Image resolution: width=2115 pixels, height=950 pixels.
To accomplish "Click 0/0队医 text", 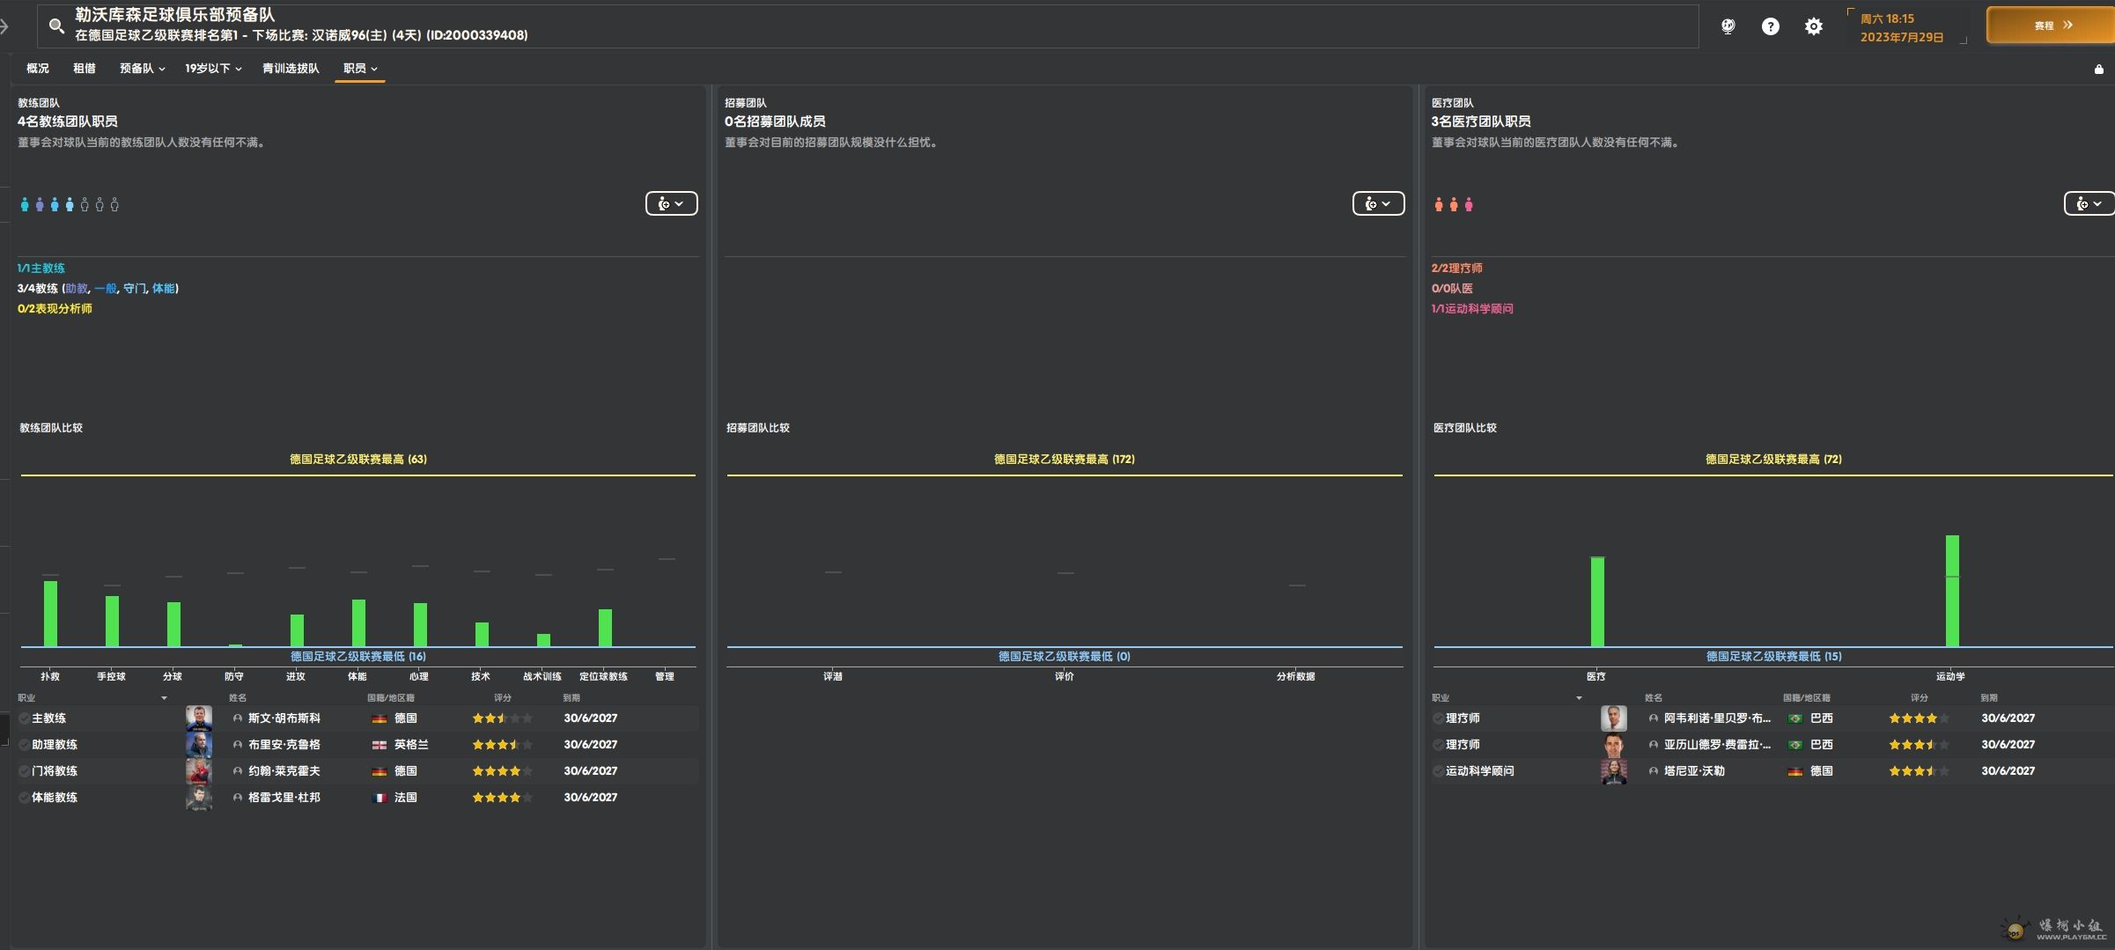I will (x=1452, y=289).
